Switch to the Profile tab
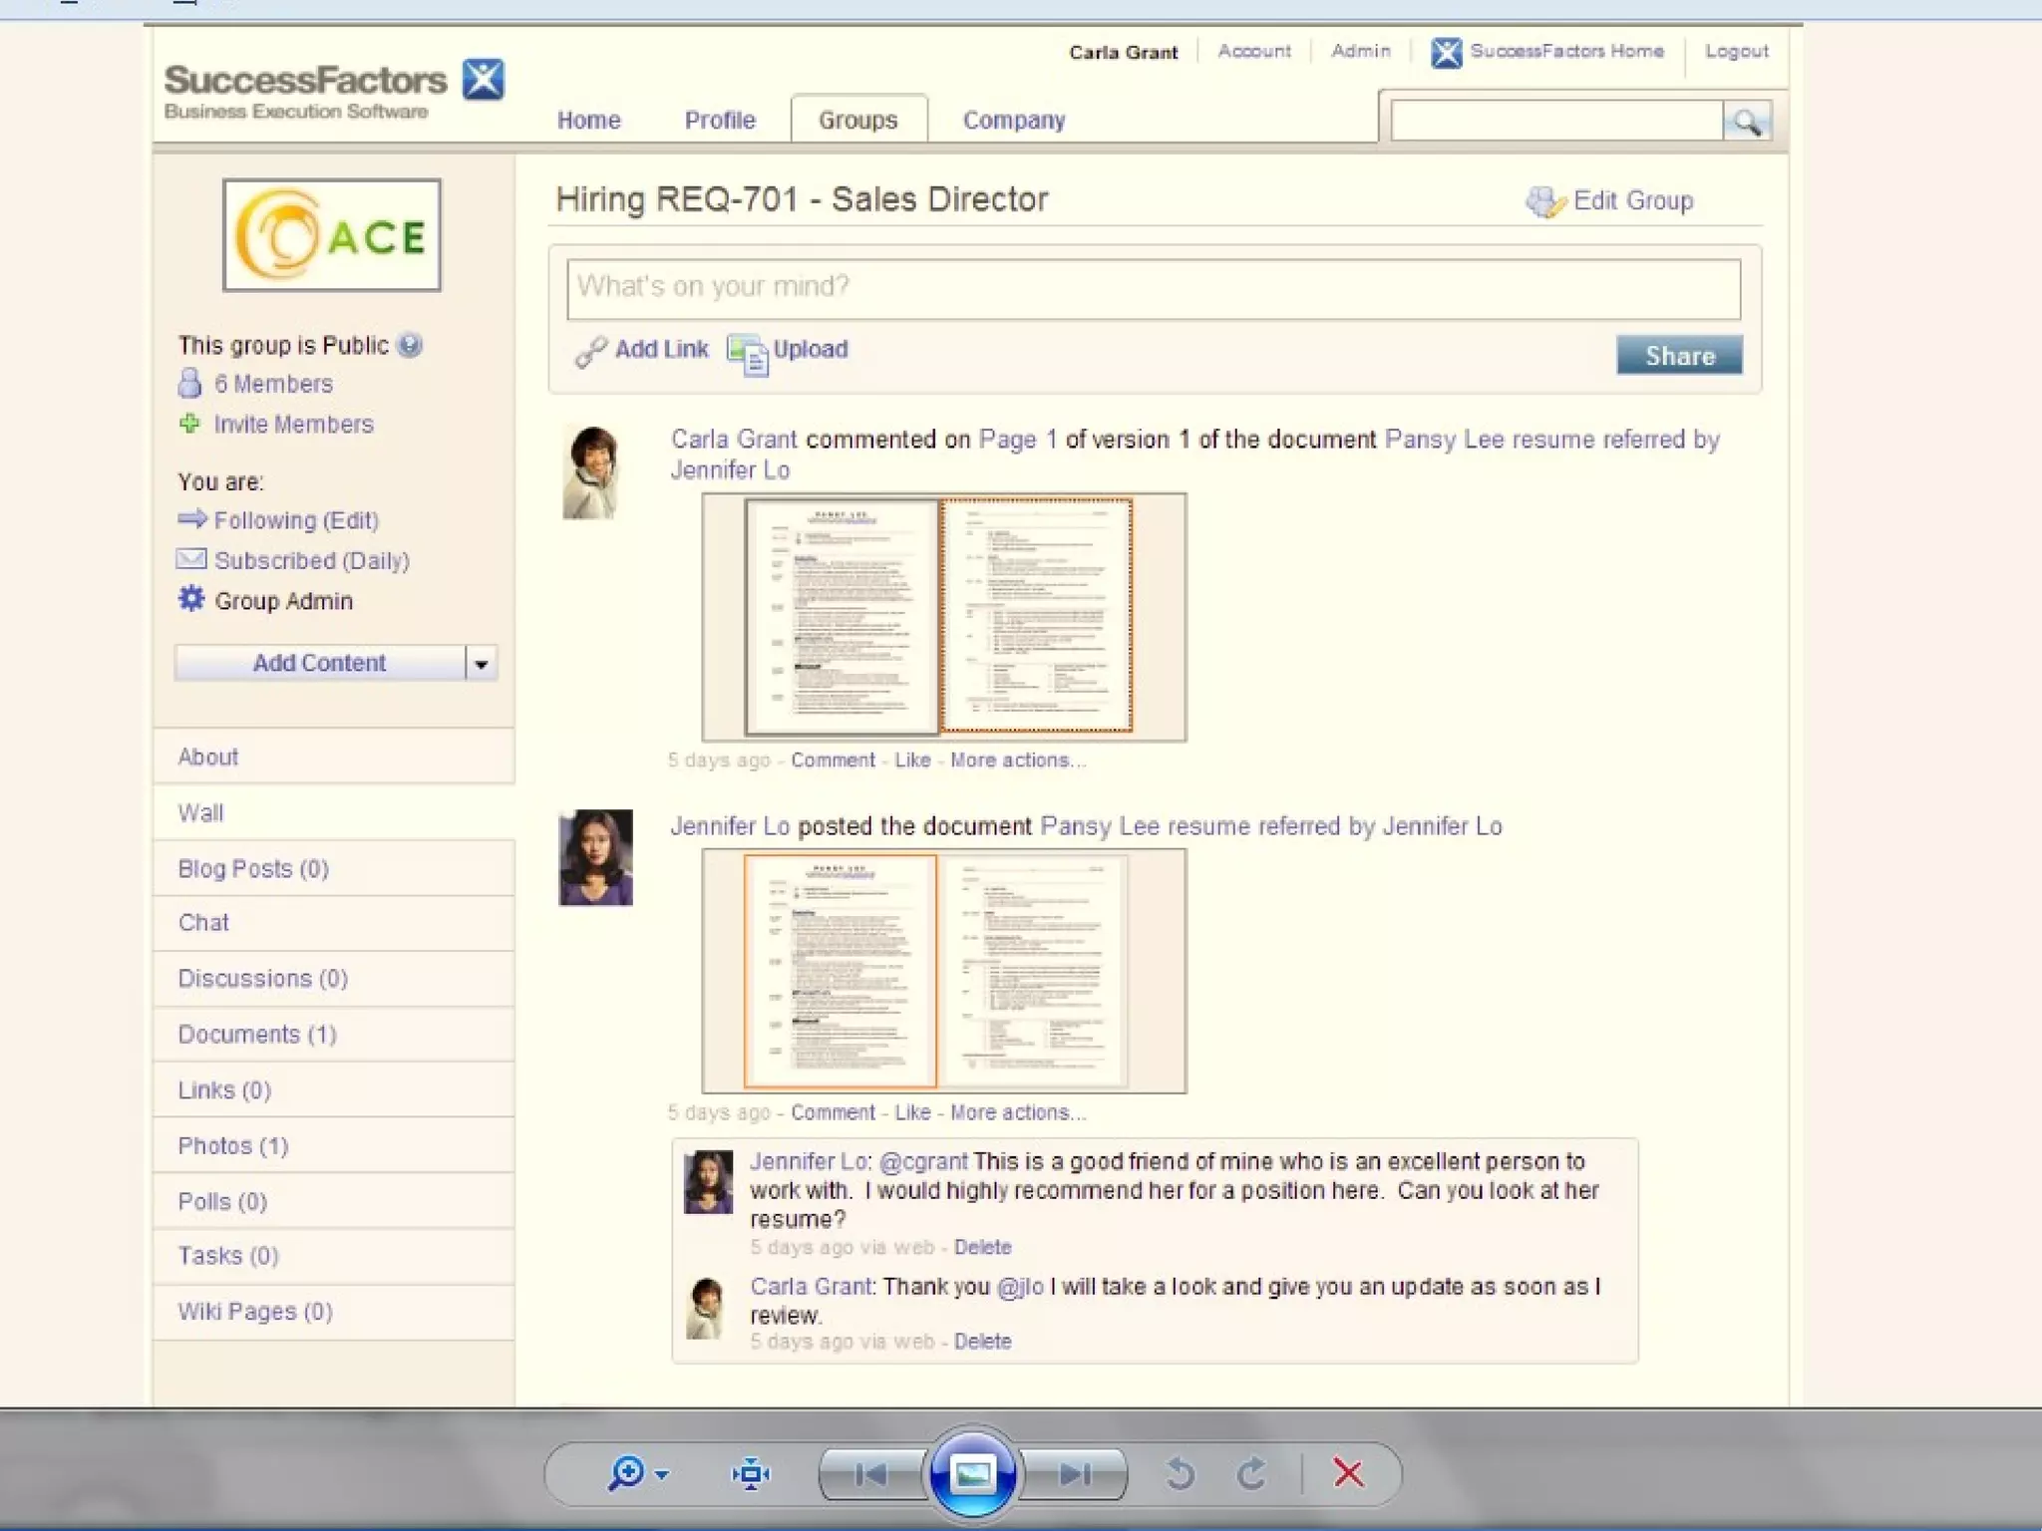 [719, 121]
